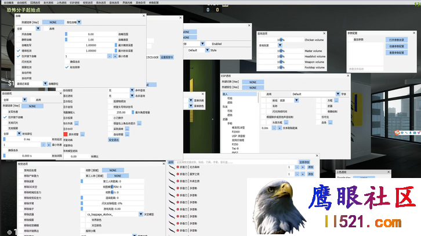Click the 创建参数配置 button
Screen dimensions: 421x236
397,46
